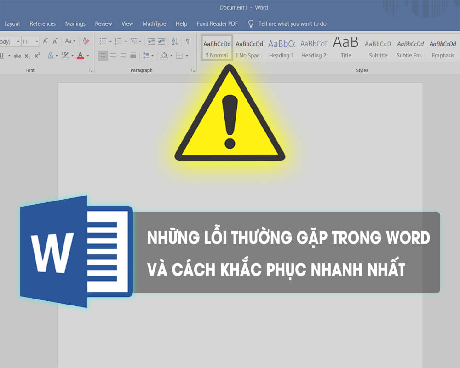
Task: Sort text with the A-Z sort icon
Action: point(175,41)
